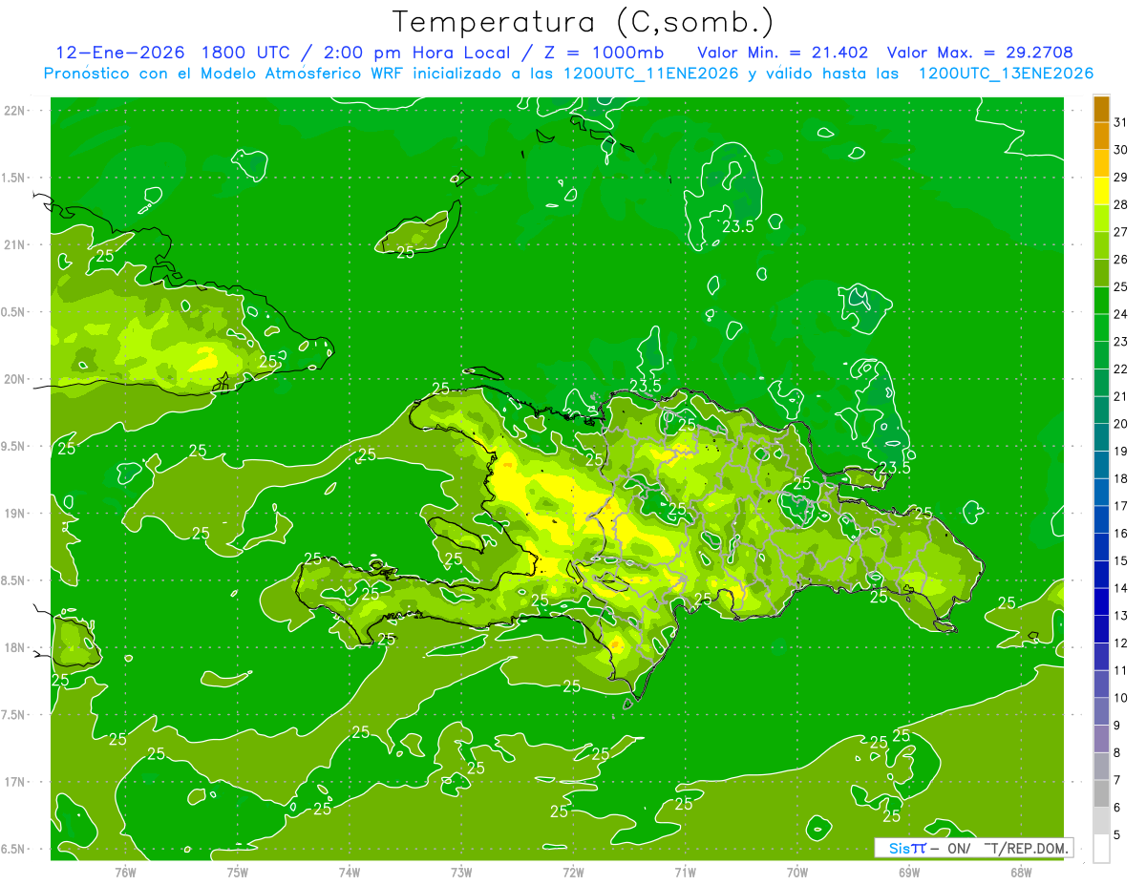1146x885 pixels.
Task: Select the orange legend swatch above 31
Action: [1101, 108]
